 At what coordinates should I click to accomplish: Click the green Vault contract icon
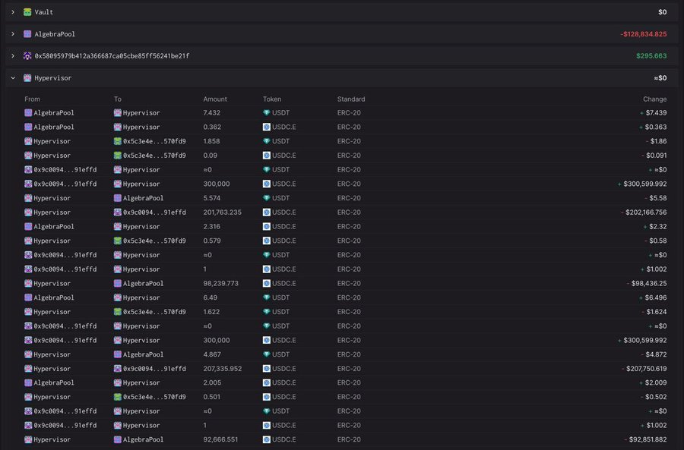[27, 12]
